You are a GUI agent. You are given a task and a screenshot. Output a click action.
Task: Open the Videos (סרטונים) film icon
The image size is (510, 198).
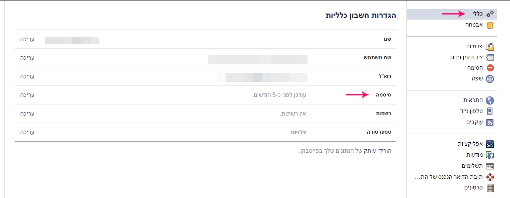click(490, 188)
